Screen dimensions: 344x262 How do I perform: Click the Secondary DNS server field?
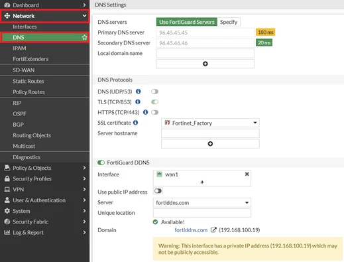tap(205, 43)
